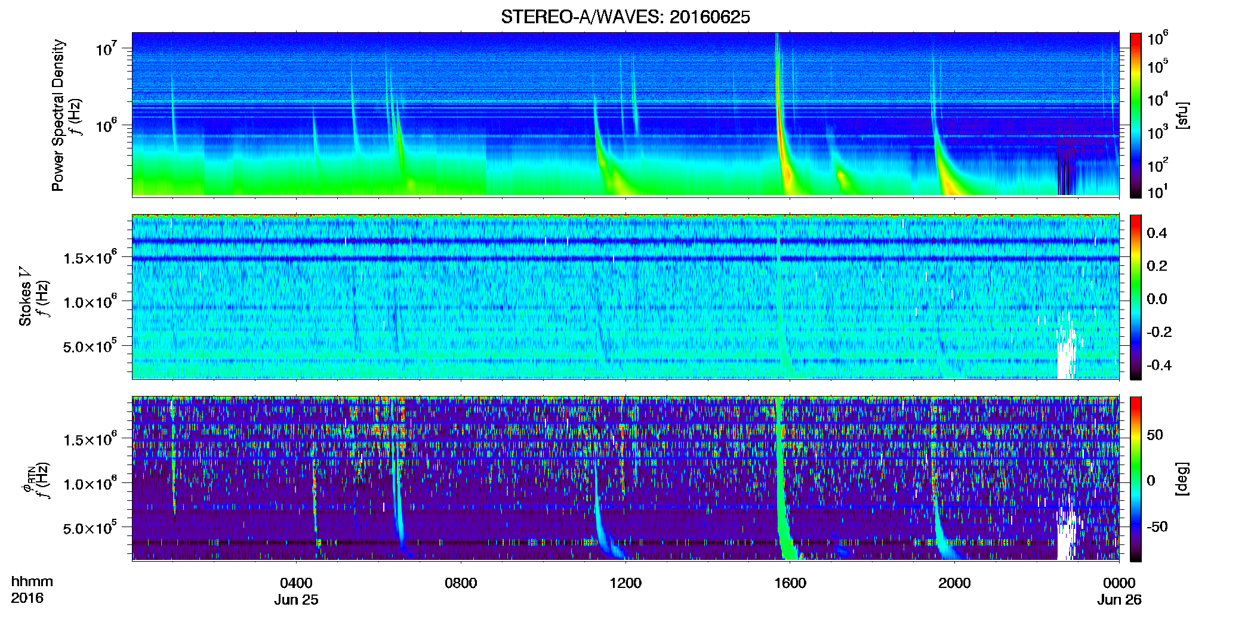The height and width of the screenshot is (644, 1251).
Task: Click the -50 label on the deg colorbar
Action: pos(1158,527)
